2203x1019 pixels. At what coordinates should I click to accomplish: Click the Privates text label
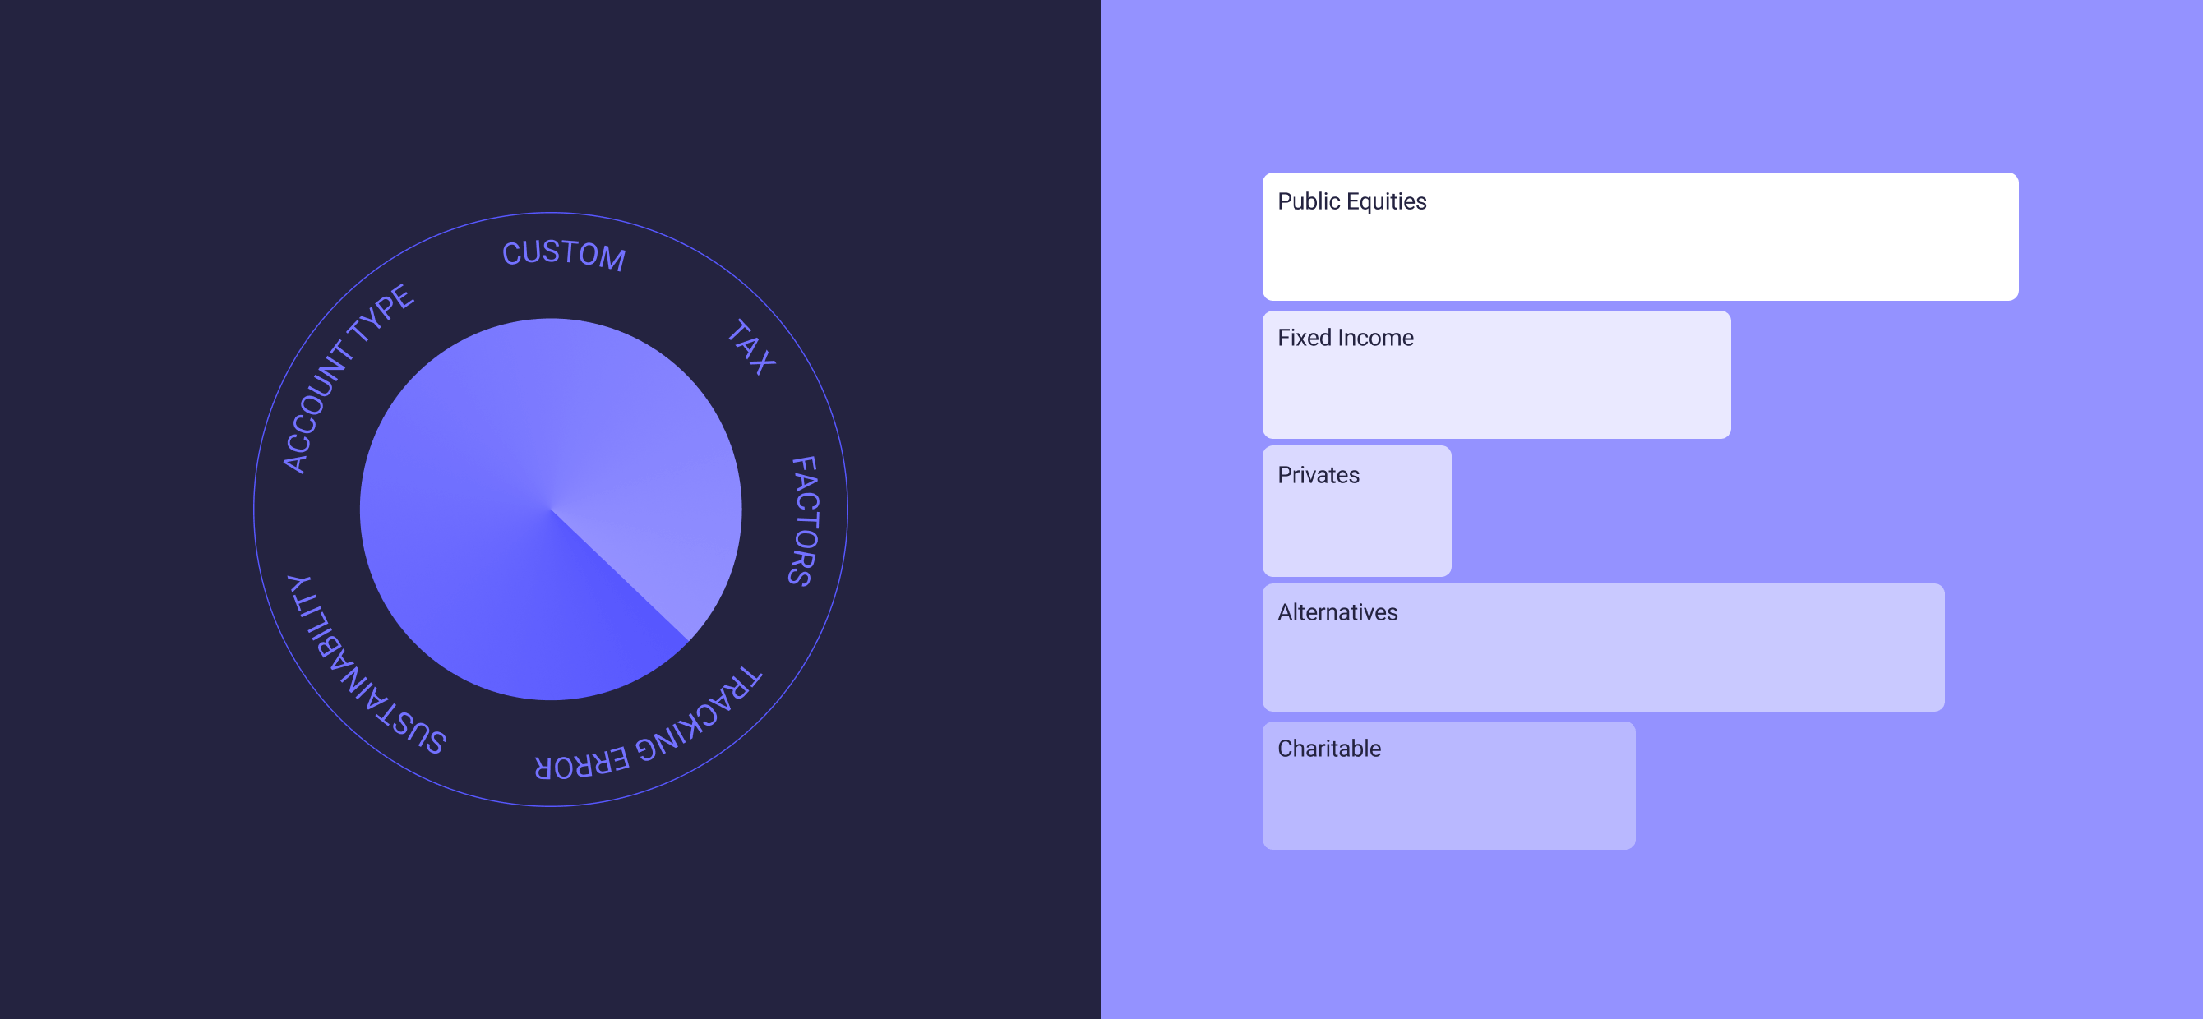[1318, 475]
